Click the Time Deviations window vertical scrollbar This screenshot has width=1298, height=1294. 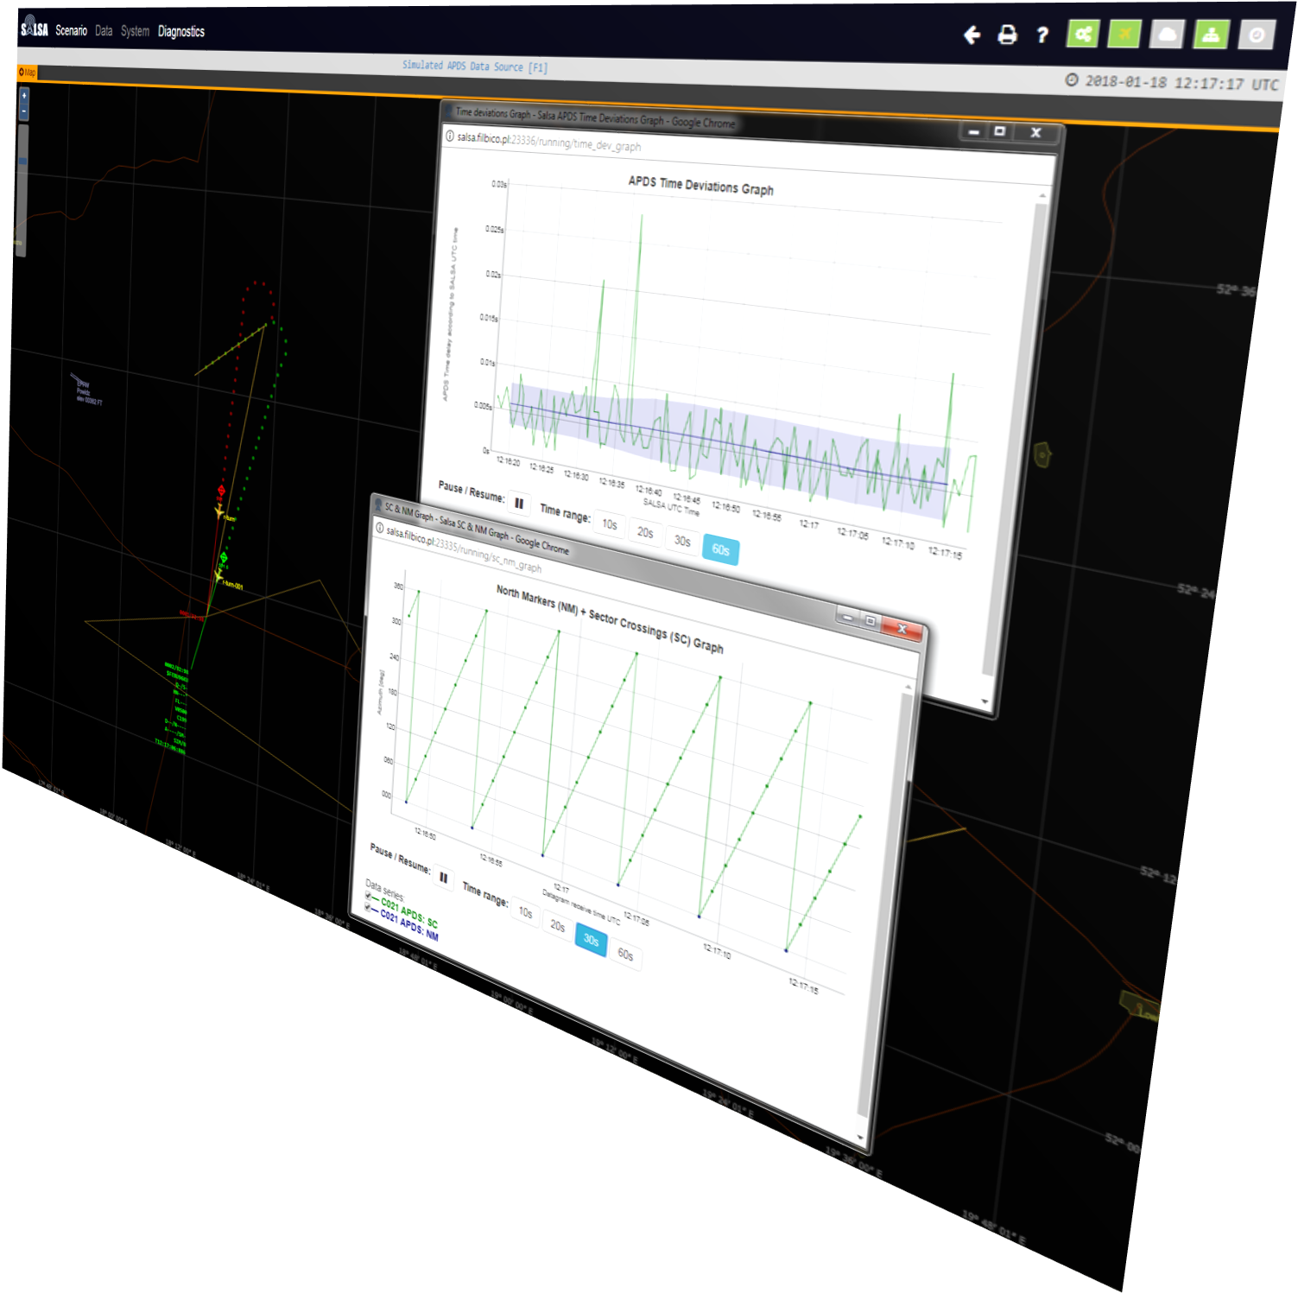(x=1015, y=441)
